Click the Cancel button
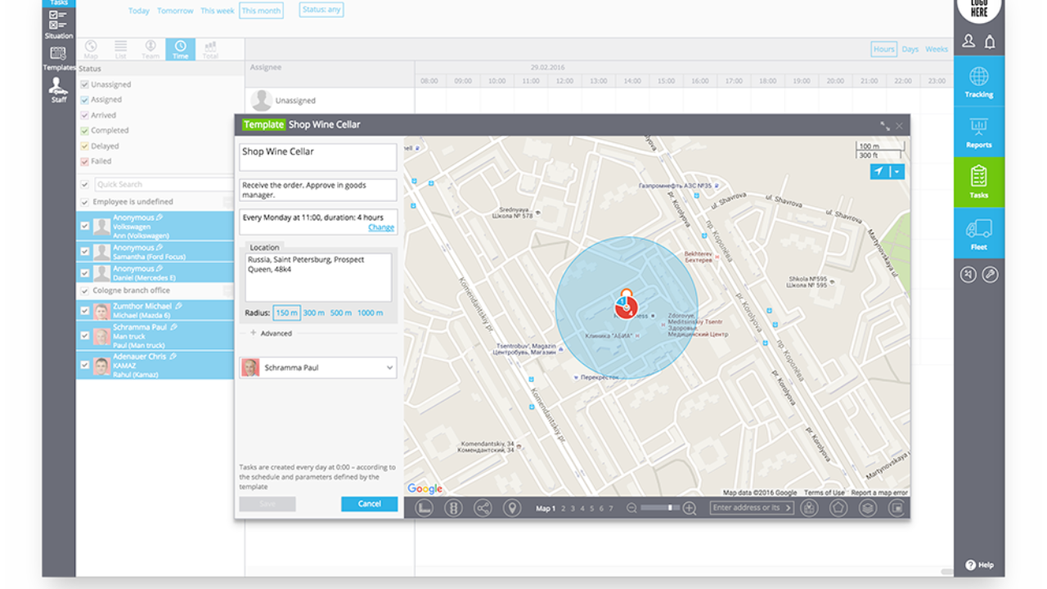1047x589 pixels. pyautogui.click(x=369, y=504)
